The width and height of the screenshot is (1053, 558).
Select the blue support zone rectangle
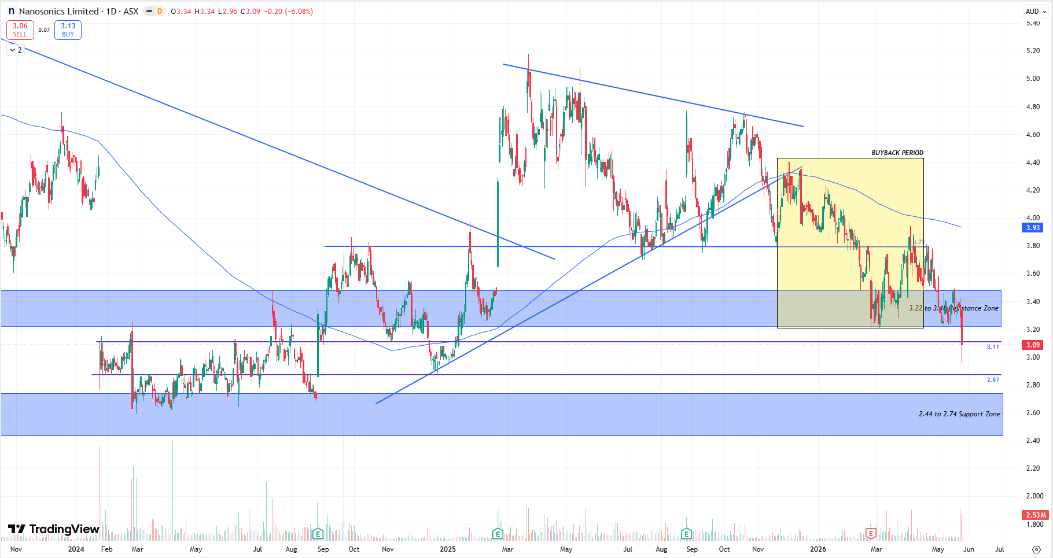502,415
